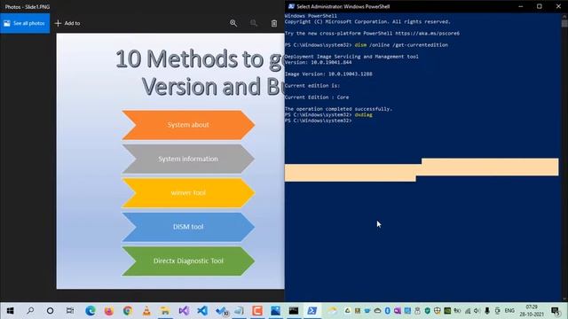Image resolution: width=568 pixels, height=319 pixels.
Task: Switch to Photos app on taskbar
Action: pos(275,311)
